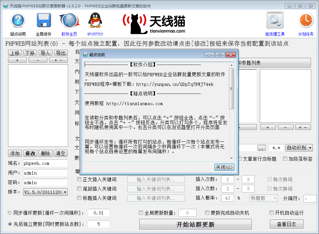Minimize the 疑点说明 dialog
319x234 pixels.
pos(209,55)
